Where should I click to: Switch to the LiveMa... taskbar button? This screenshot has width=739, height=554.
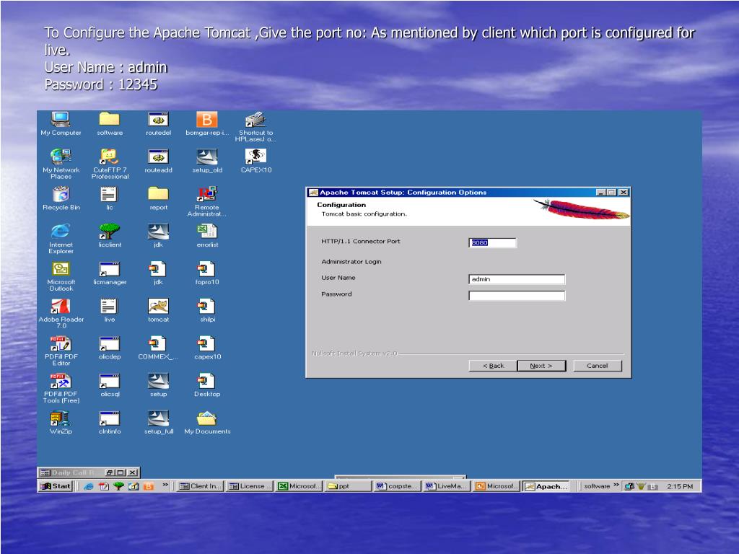click(x=447, y=486)
